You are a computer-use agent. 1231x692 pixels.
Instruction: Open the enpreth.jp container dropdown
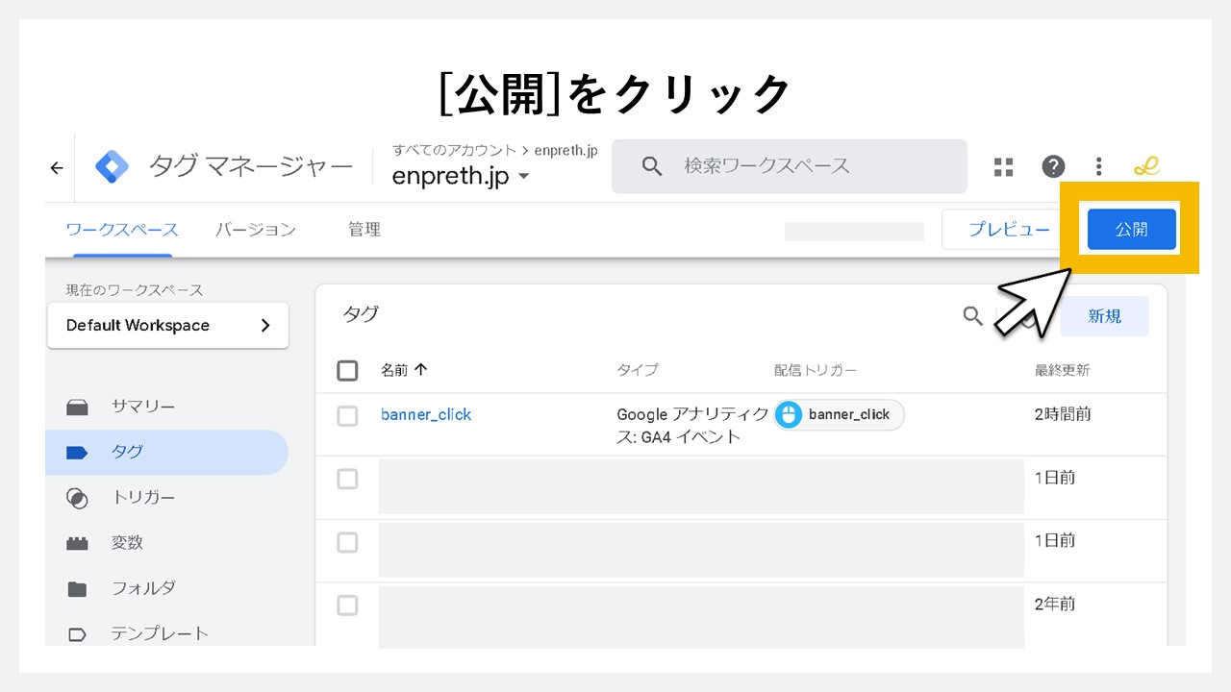tap(462, 176)
